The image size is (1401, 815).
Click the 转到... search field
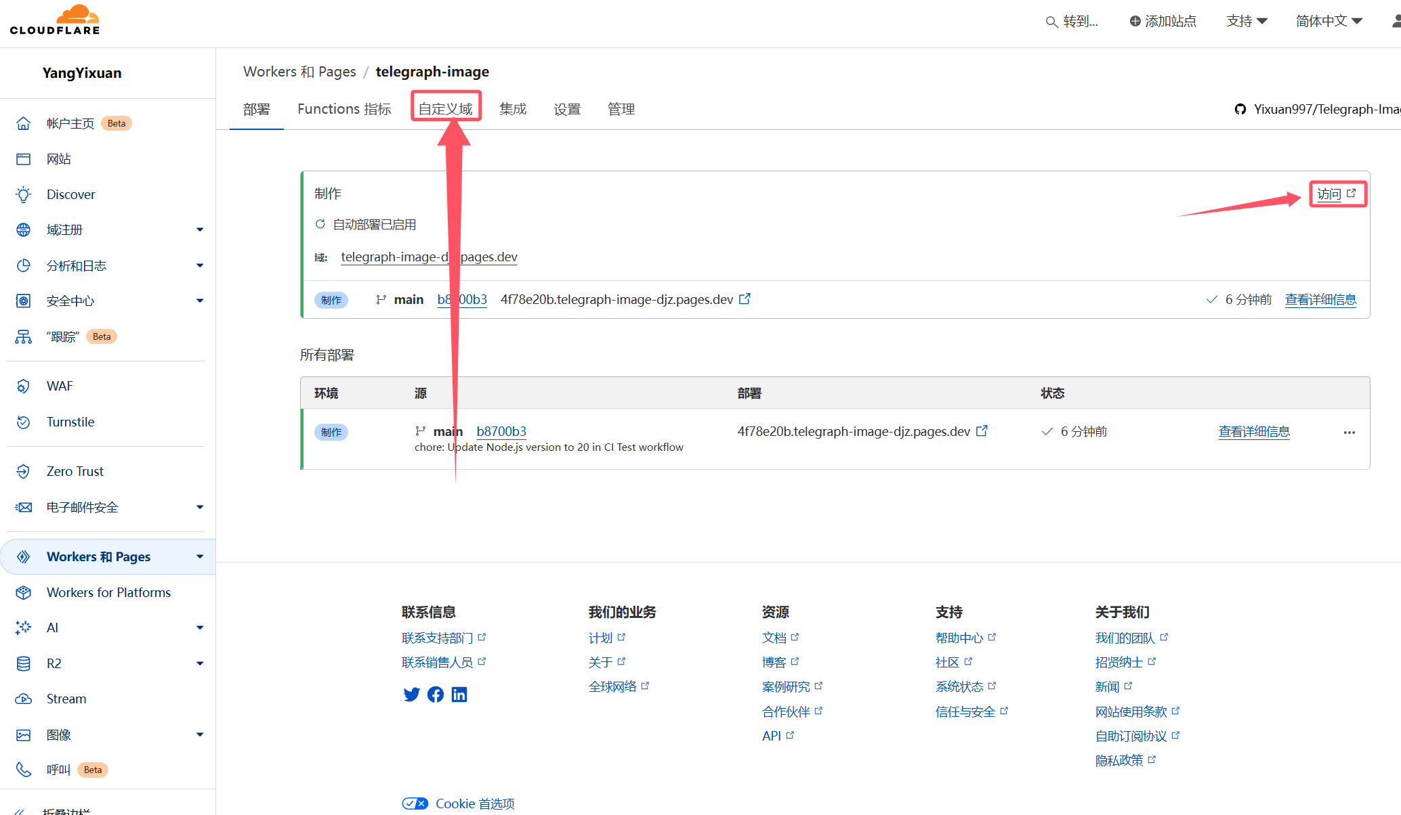(1072, 21)
